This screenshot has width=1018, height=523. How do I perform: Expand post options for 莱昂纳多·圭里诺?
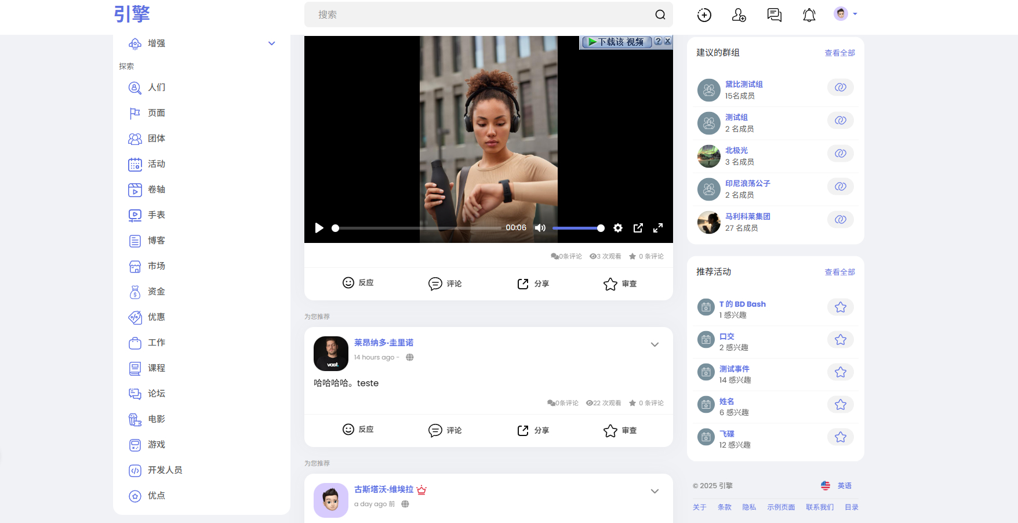point(655,344)
